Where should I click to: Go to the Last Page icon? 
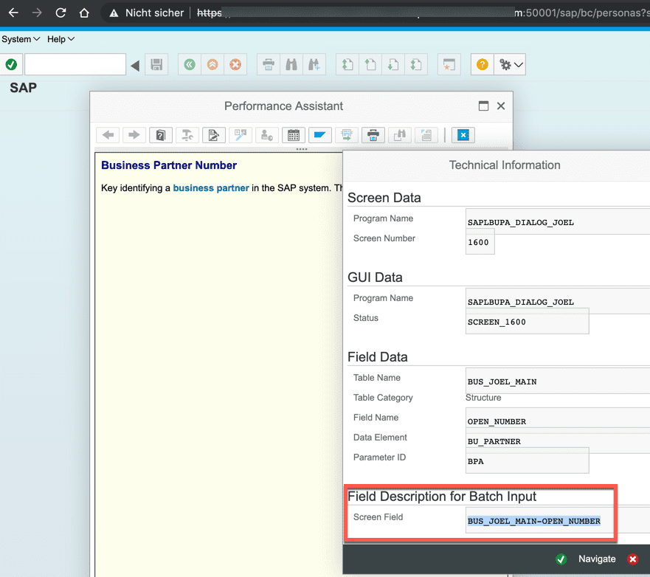click(415, 64)
